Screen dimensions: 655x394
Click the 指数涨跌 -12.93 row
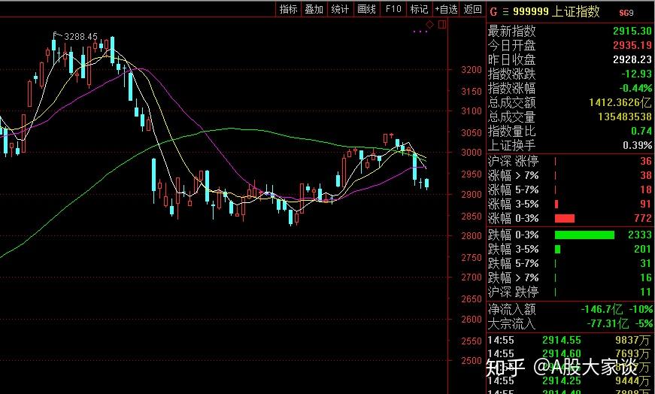(x=570, y=74)
